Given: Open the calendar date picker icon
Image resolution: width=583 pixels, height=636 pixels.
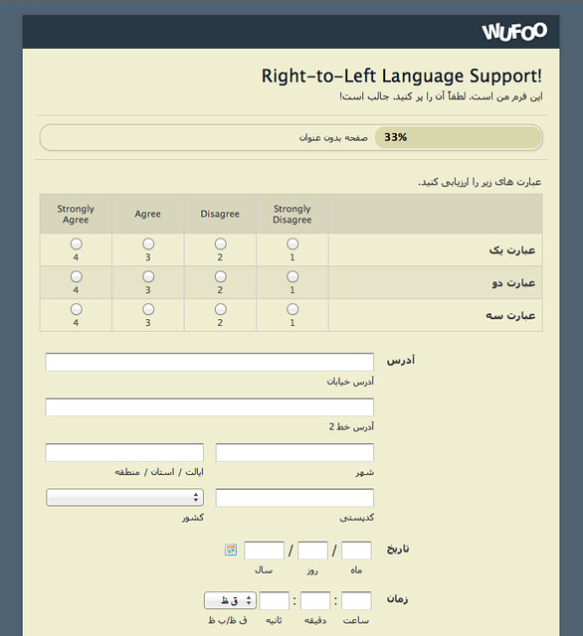Looking at the screenshot, I should (231, 550).
